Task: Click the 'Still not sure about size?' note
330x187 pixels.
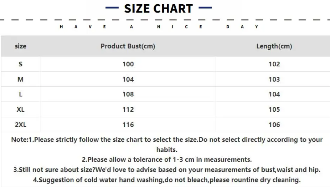Action: 167,170
